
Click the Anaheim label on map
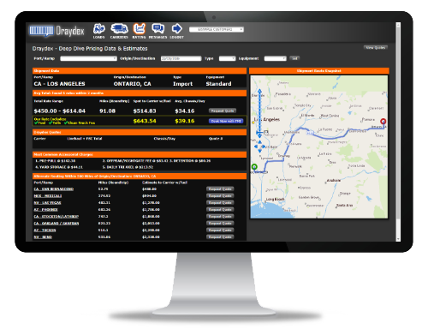(x=334, y=181)
